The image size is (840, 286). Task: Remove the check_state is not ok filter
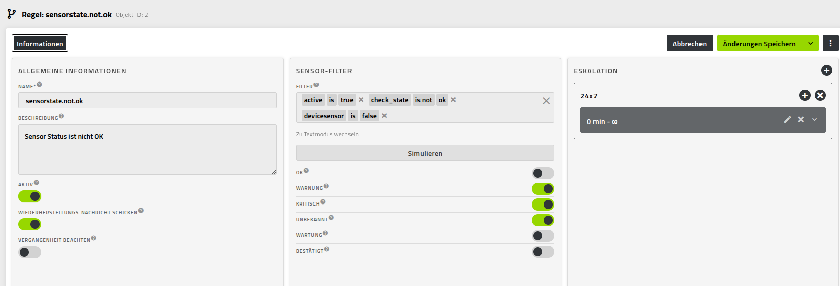(x=453, y=100)
